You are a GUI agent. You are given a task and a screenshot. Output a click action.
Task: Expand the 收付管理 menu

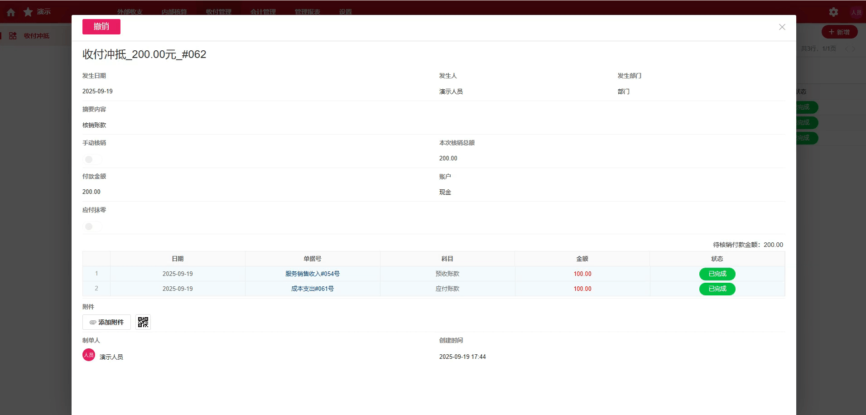(x=218, y=12)
